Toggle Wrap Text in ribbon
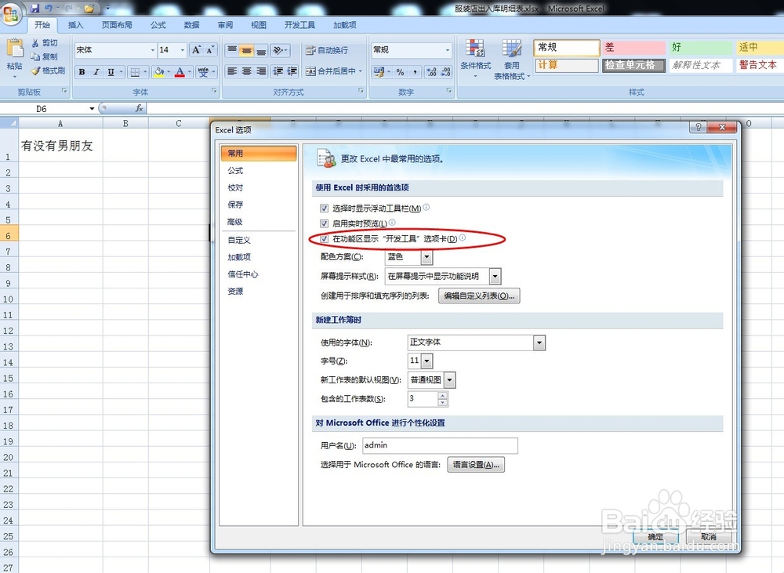This screenshot has height=573, width=784. pyautogui.click(x=327, y=50)
